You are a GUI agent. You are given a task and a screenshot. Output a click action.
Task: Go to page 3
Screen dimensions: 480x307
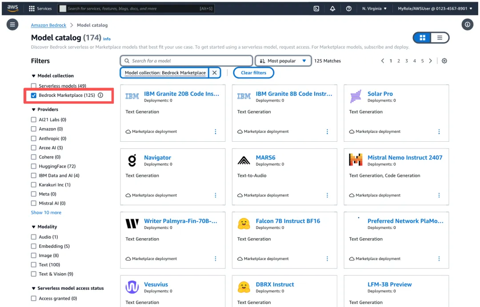pos(407,61)
